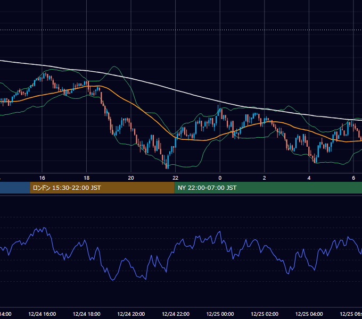362x319 pixels.
Task: Select the 6 hour axis label
Action: [x=353, y=178]
